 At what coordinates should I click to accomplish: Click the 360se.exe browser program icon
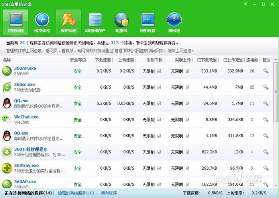(7, 87)
